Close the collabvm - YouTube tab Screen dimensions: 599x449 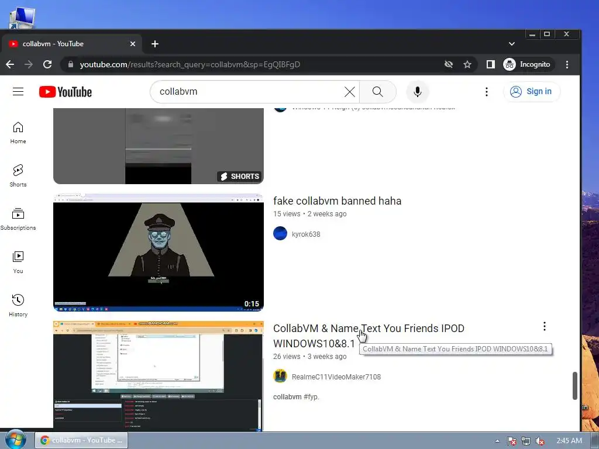133,44
